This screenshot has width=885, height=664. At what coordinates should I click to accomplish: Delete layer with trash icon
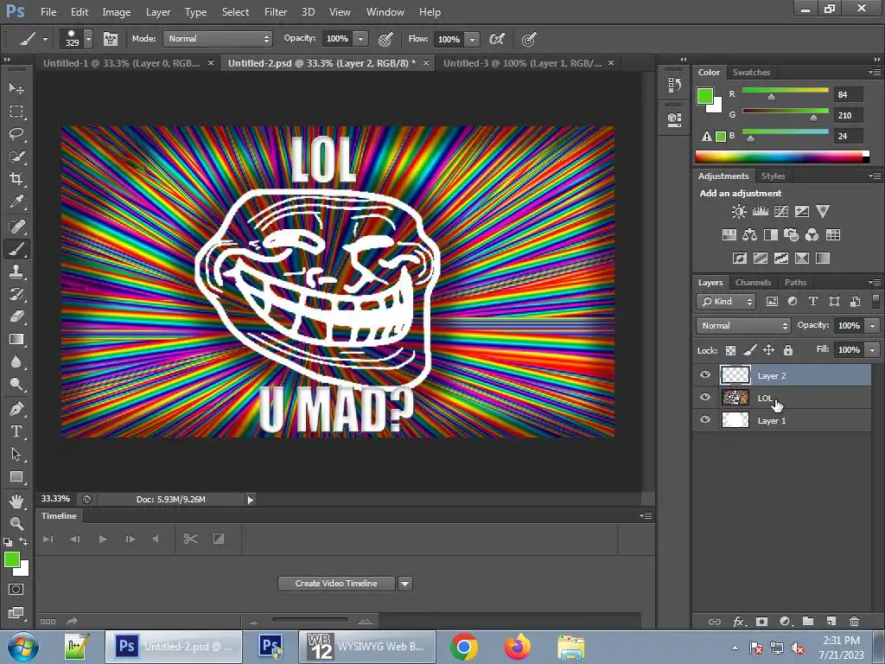pos(854,622)
